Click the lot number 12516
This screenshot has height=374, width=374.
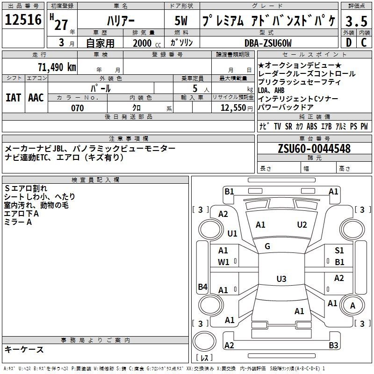pos(23,20)
